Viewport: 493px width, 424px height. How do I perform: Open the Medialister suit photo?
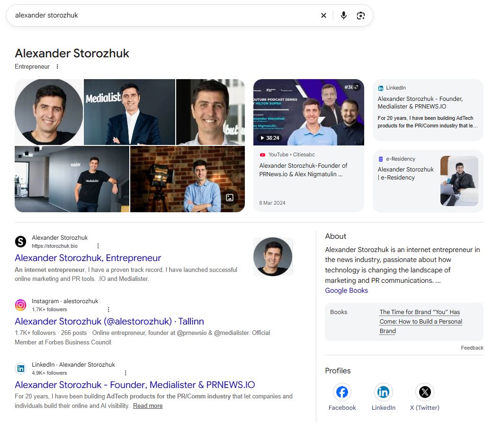pos(129,112)
